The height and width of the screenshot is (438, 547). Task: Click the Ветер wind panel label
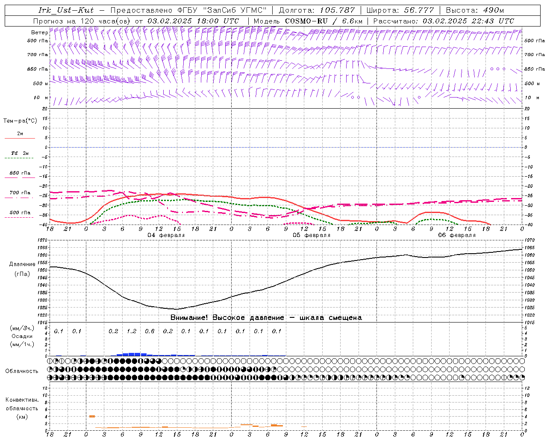click(x=39, y=33)
